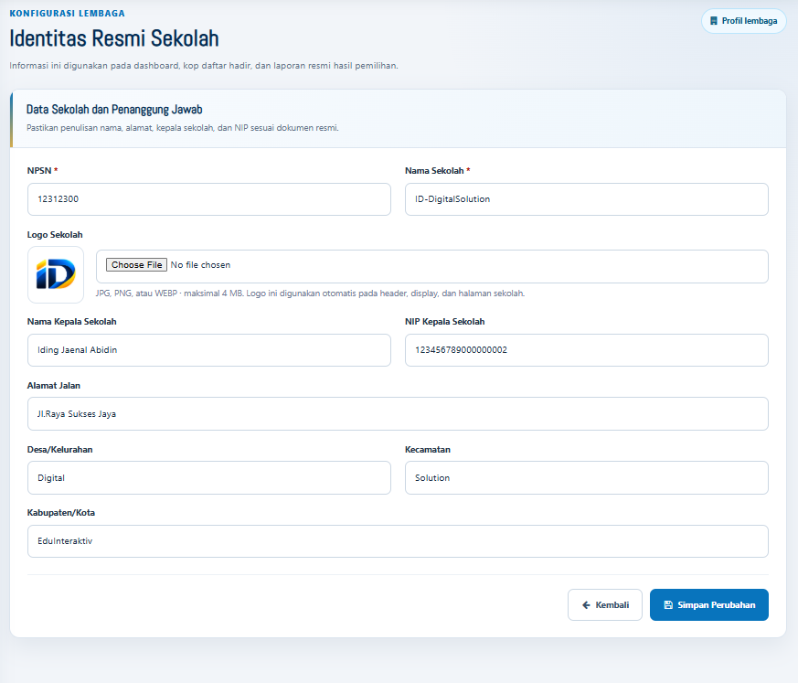The height and width of the screenshot is (683, 798).
Task: Click the Logo Sekolah label
Action: 55,235
